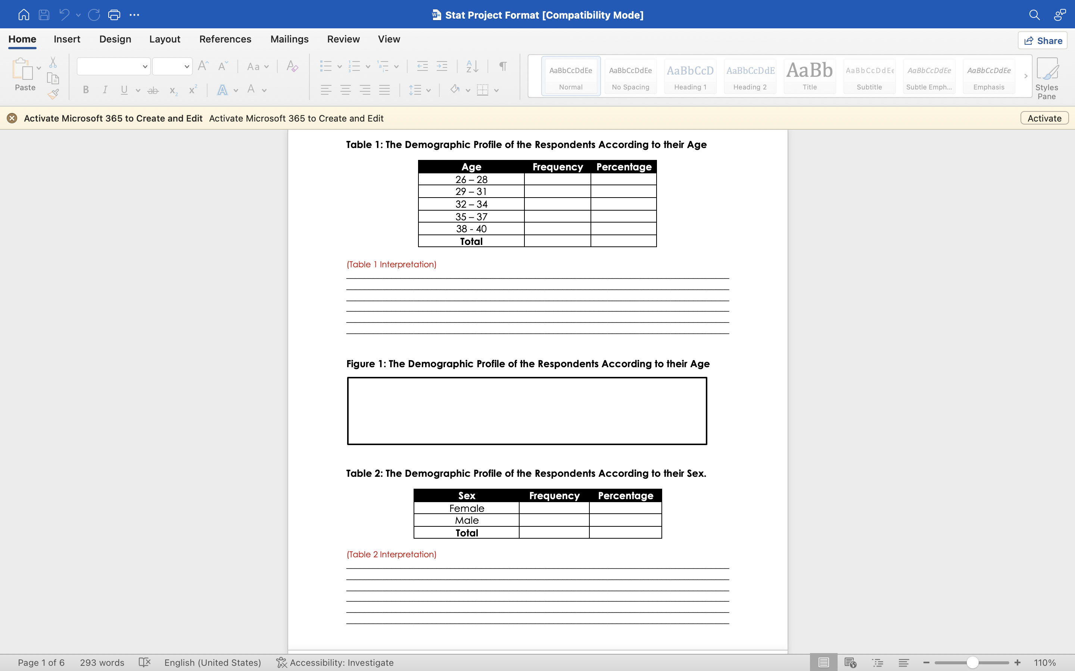Toggle show paragraph marks
1075x671 pixels.
(x=503, y=67)
